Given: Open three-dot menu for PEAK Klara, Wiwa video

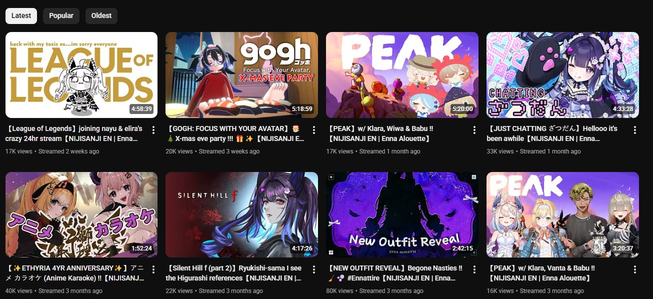Looking at the screenshot, I should (474, 130).
